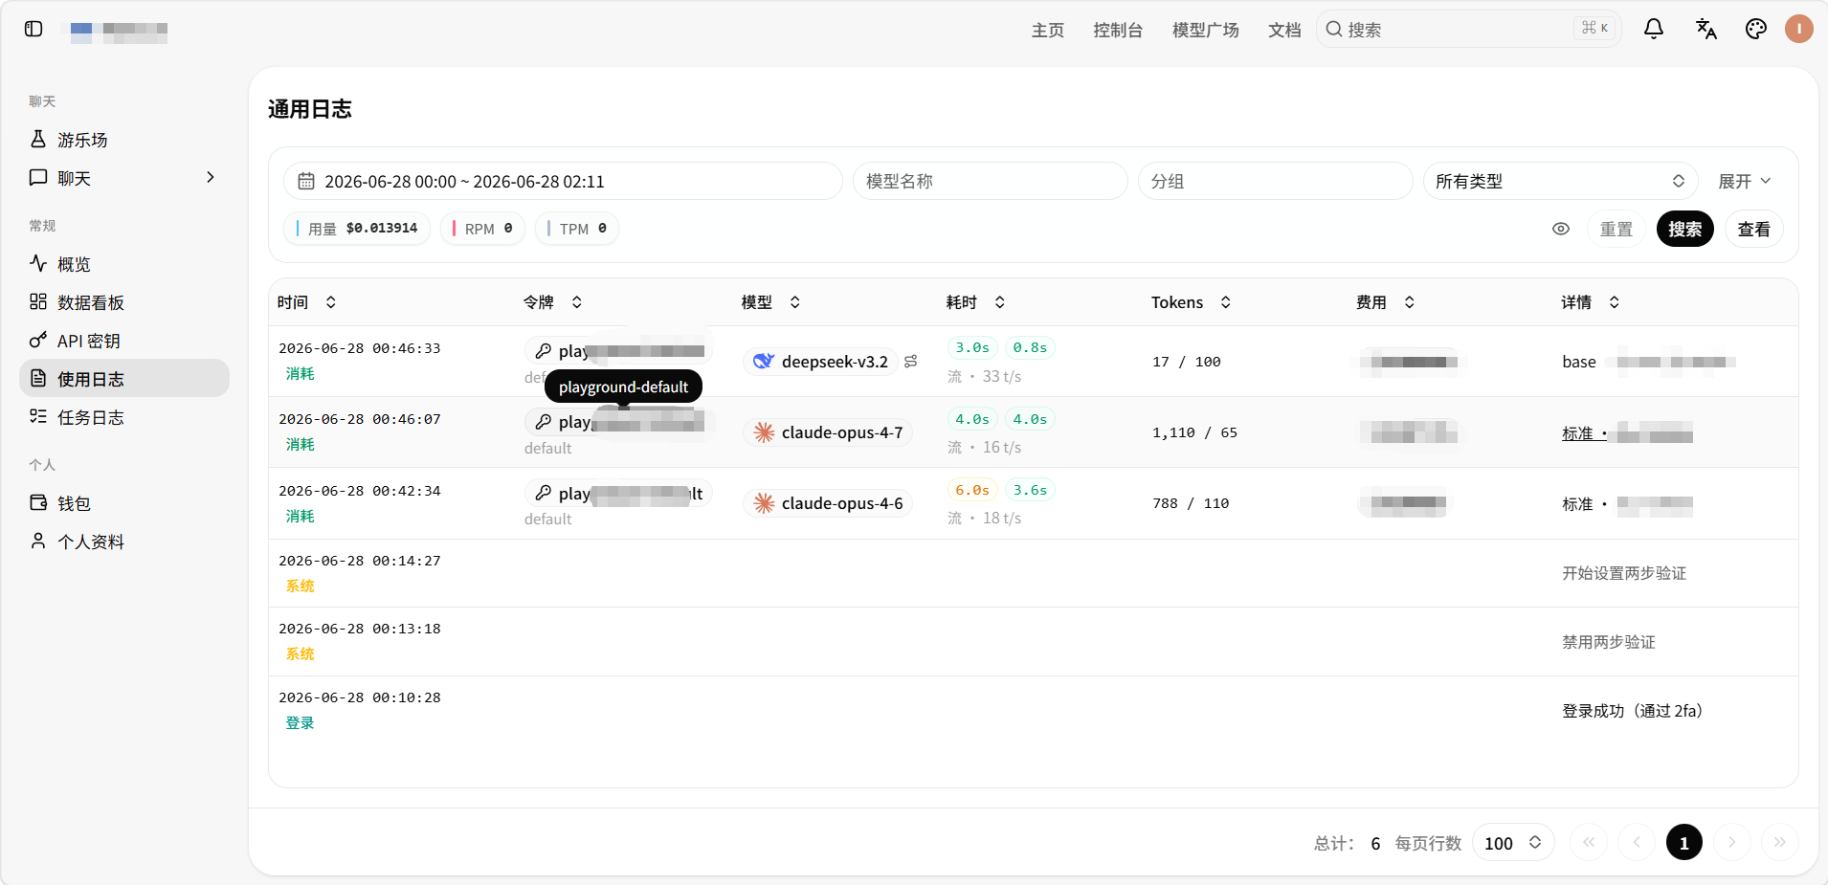Image resolution: width=1828 pixels, height=885 pixels.
Task: Click the 模型名称 filter field
Action: pyautogui.click(x=991, y=181)
